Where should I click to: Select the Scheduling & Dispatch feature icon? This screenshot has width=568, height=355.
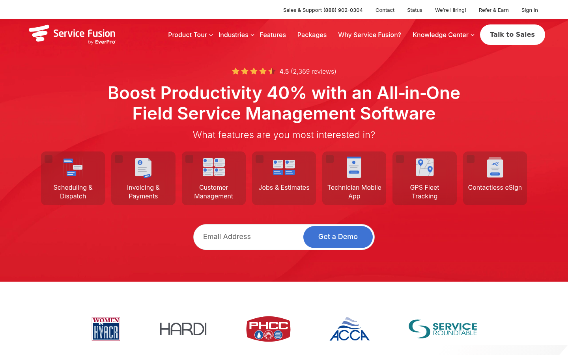point(73,167)
